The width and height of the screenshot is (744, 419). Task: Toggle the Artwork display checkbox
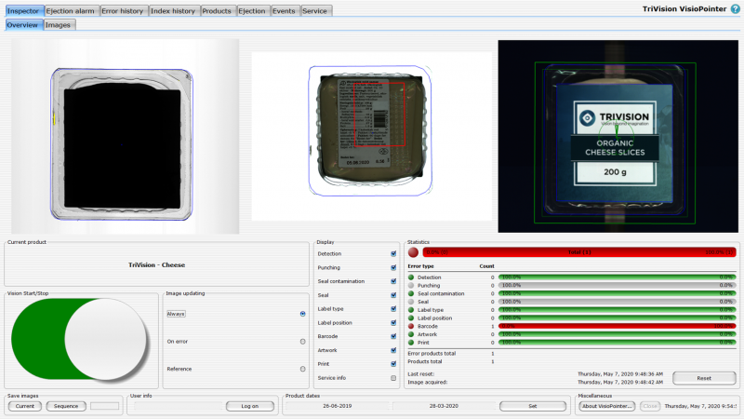[x=393, y=350]
